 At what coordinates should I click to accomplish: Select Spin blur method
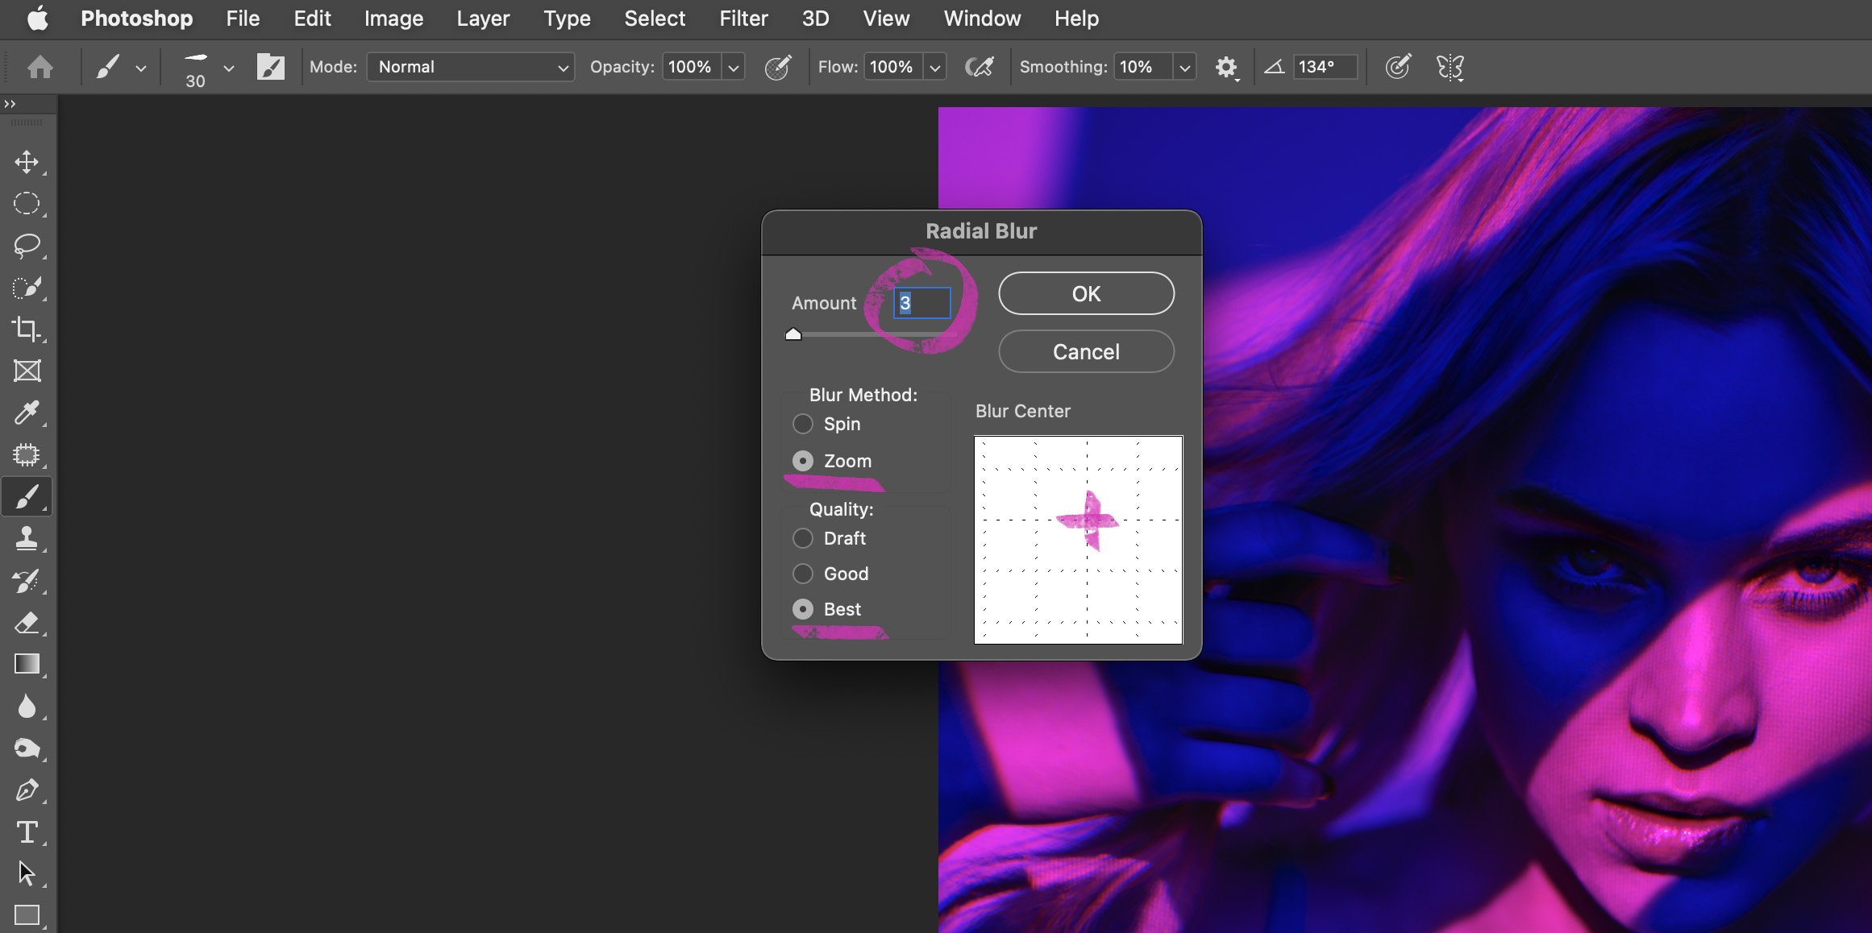803,424
